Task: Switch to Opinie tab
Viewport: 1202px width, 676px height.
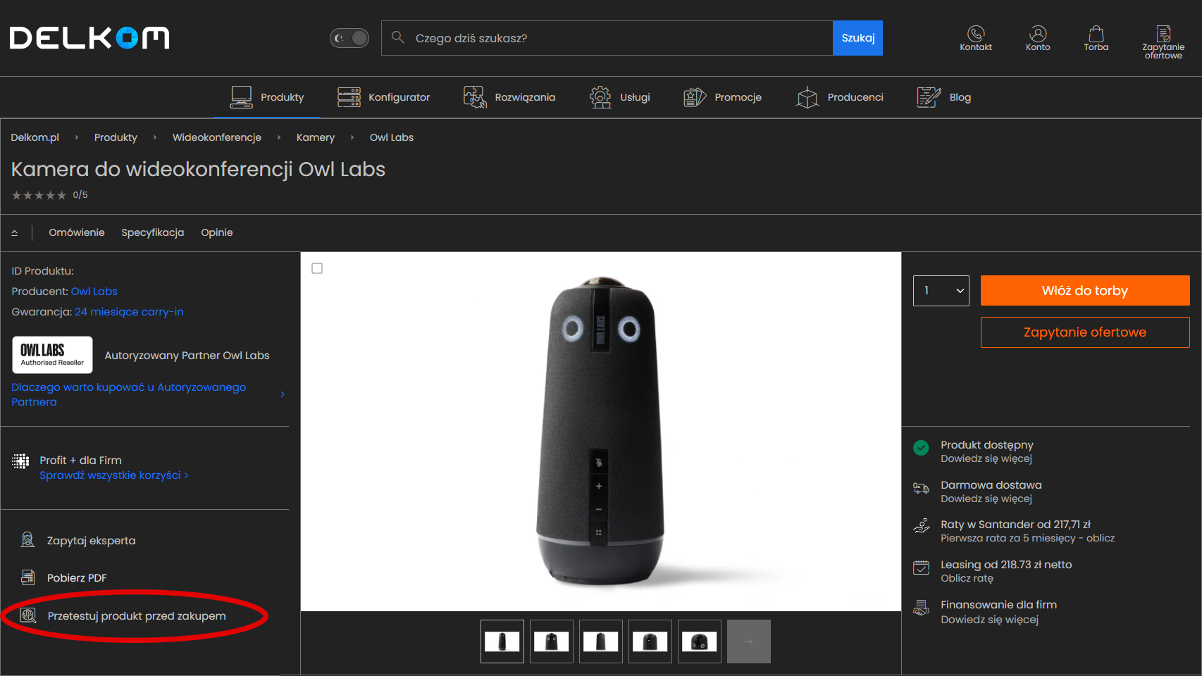Action: (216, 232)
